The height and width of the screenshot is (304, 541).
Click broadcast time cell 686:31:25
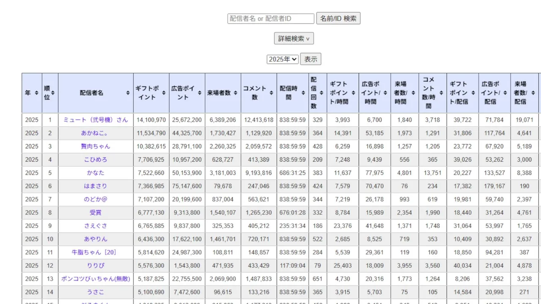coord(292,173)
